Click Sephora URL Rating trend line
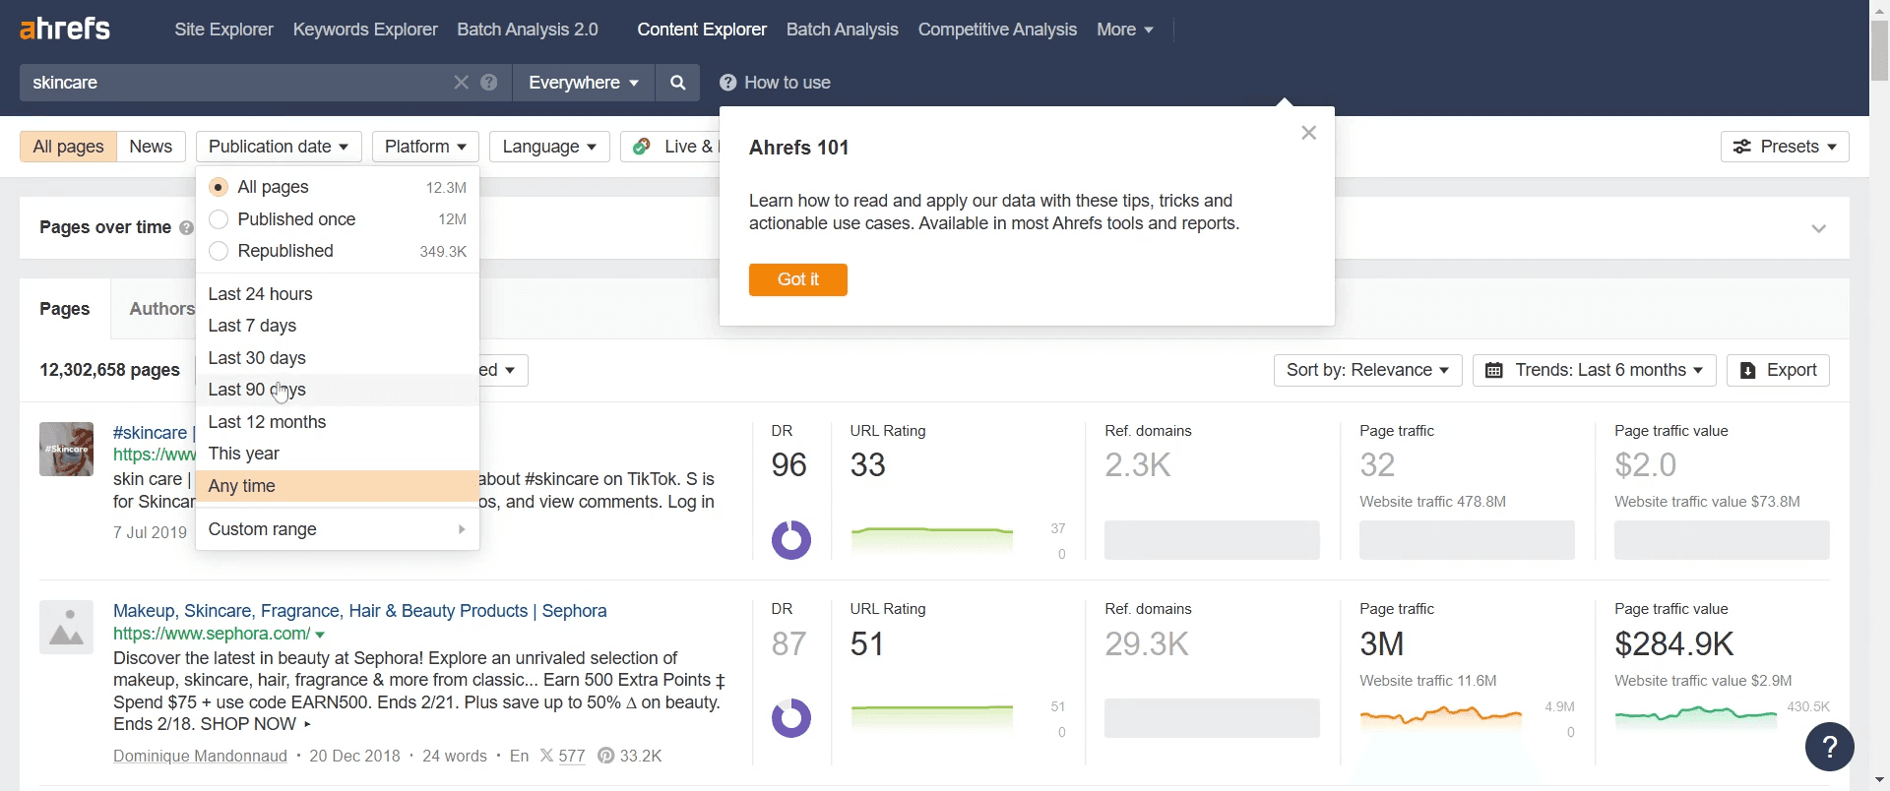This screenshot has width=1890, height=791. [x=931, y=715]
